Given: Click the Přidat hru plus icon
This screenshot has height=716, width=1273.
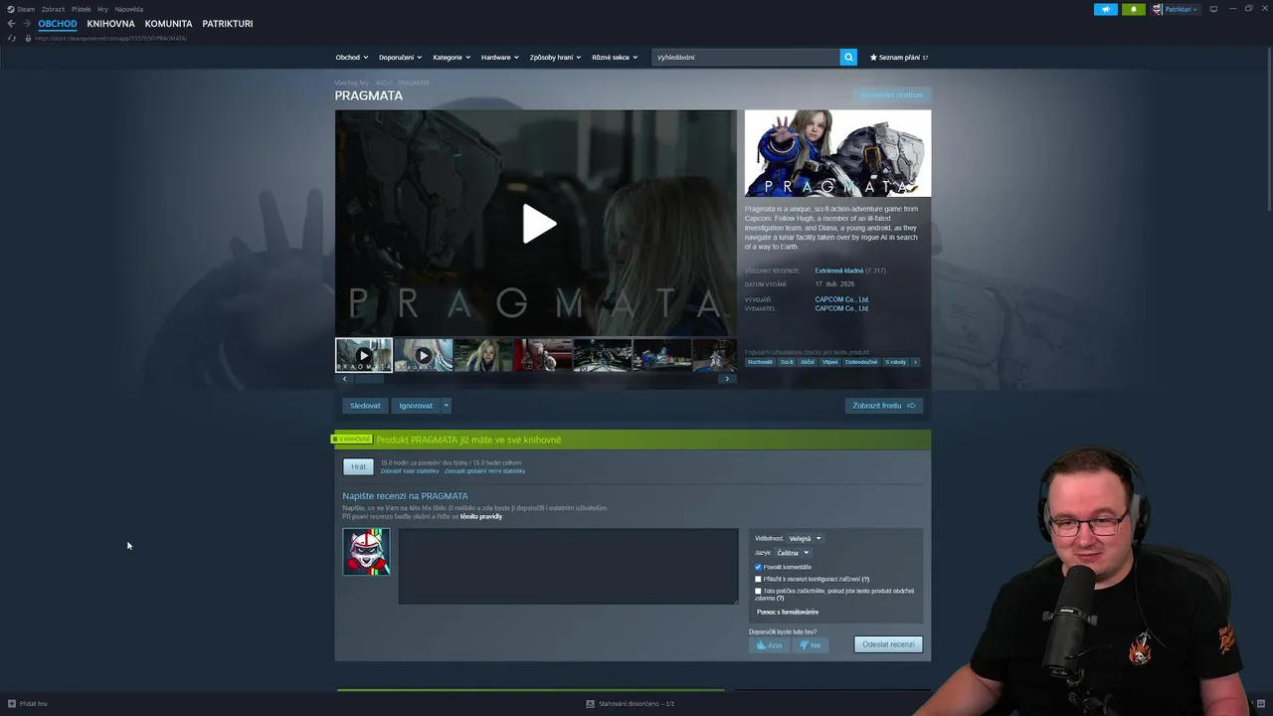Looking at the screenshot, I should coord(12,703).
